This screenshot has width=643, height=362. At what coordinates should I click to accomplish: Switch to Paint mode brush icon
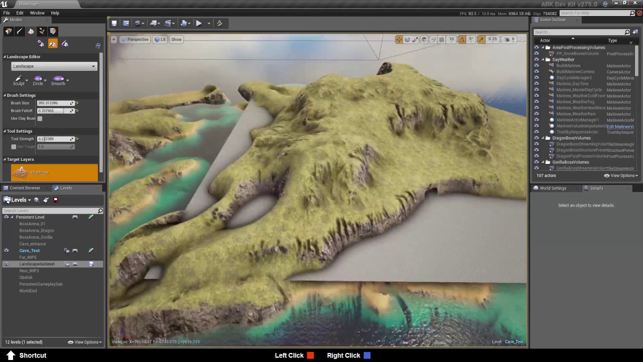coord(20,31)
